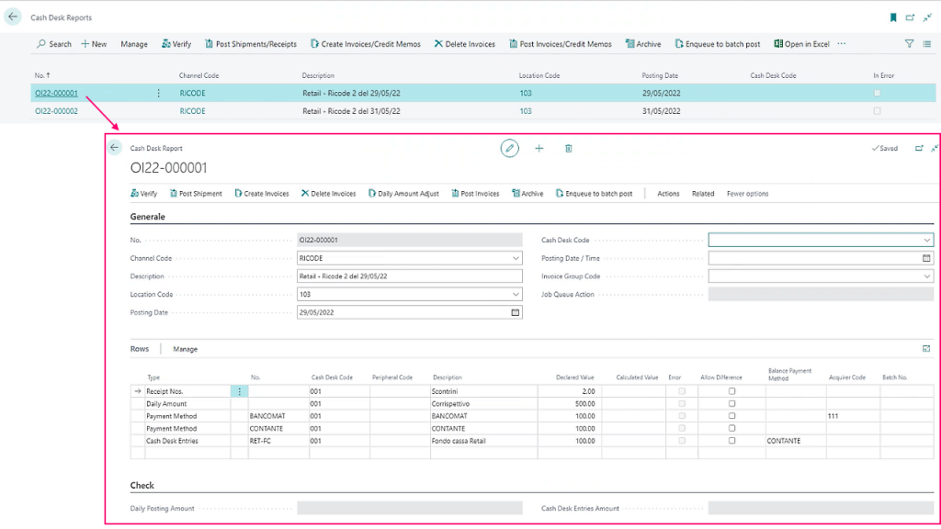
Task: Click Delete Invoices on the card
Action: coord(328,194)
